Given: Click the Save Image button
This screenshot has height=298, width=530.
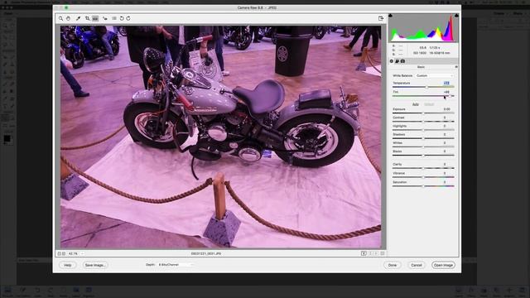Looking at the screenshot, I should click(95, 265).
